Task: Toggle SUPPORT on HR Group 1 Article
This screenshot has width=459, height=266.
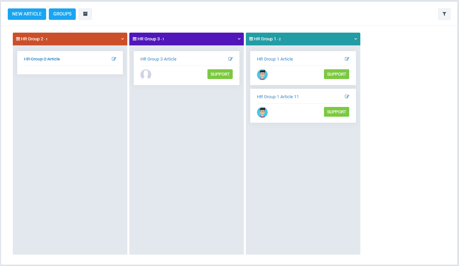Action: 336,74
